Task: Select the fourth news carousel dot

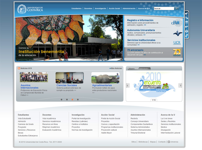Action: [x=78, y=100]
